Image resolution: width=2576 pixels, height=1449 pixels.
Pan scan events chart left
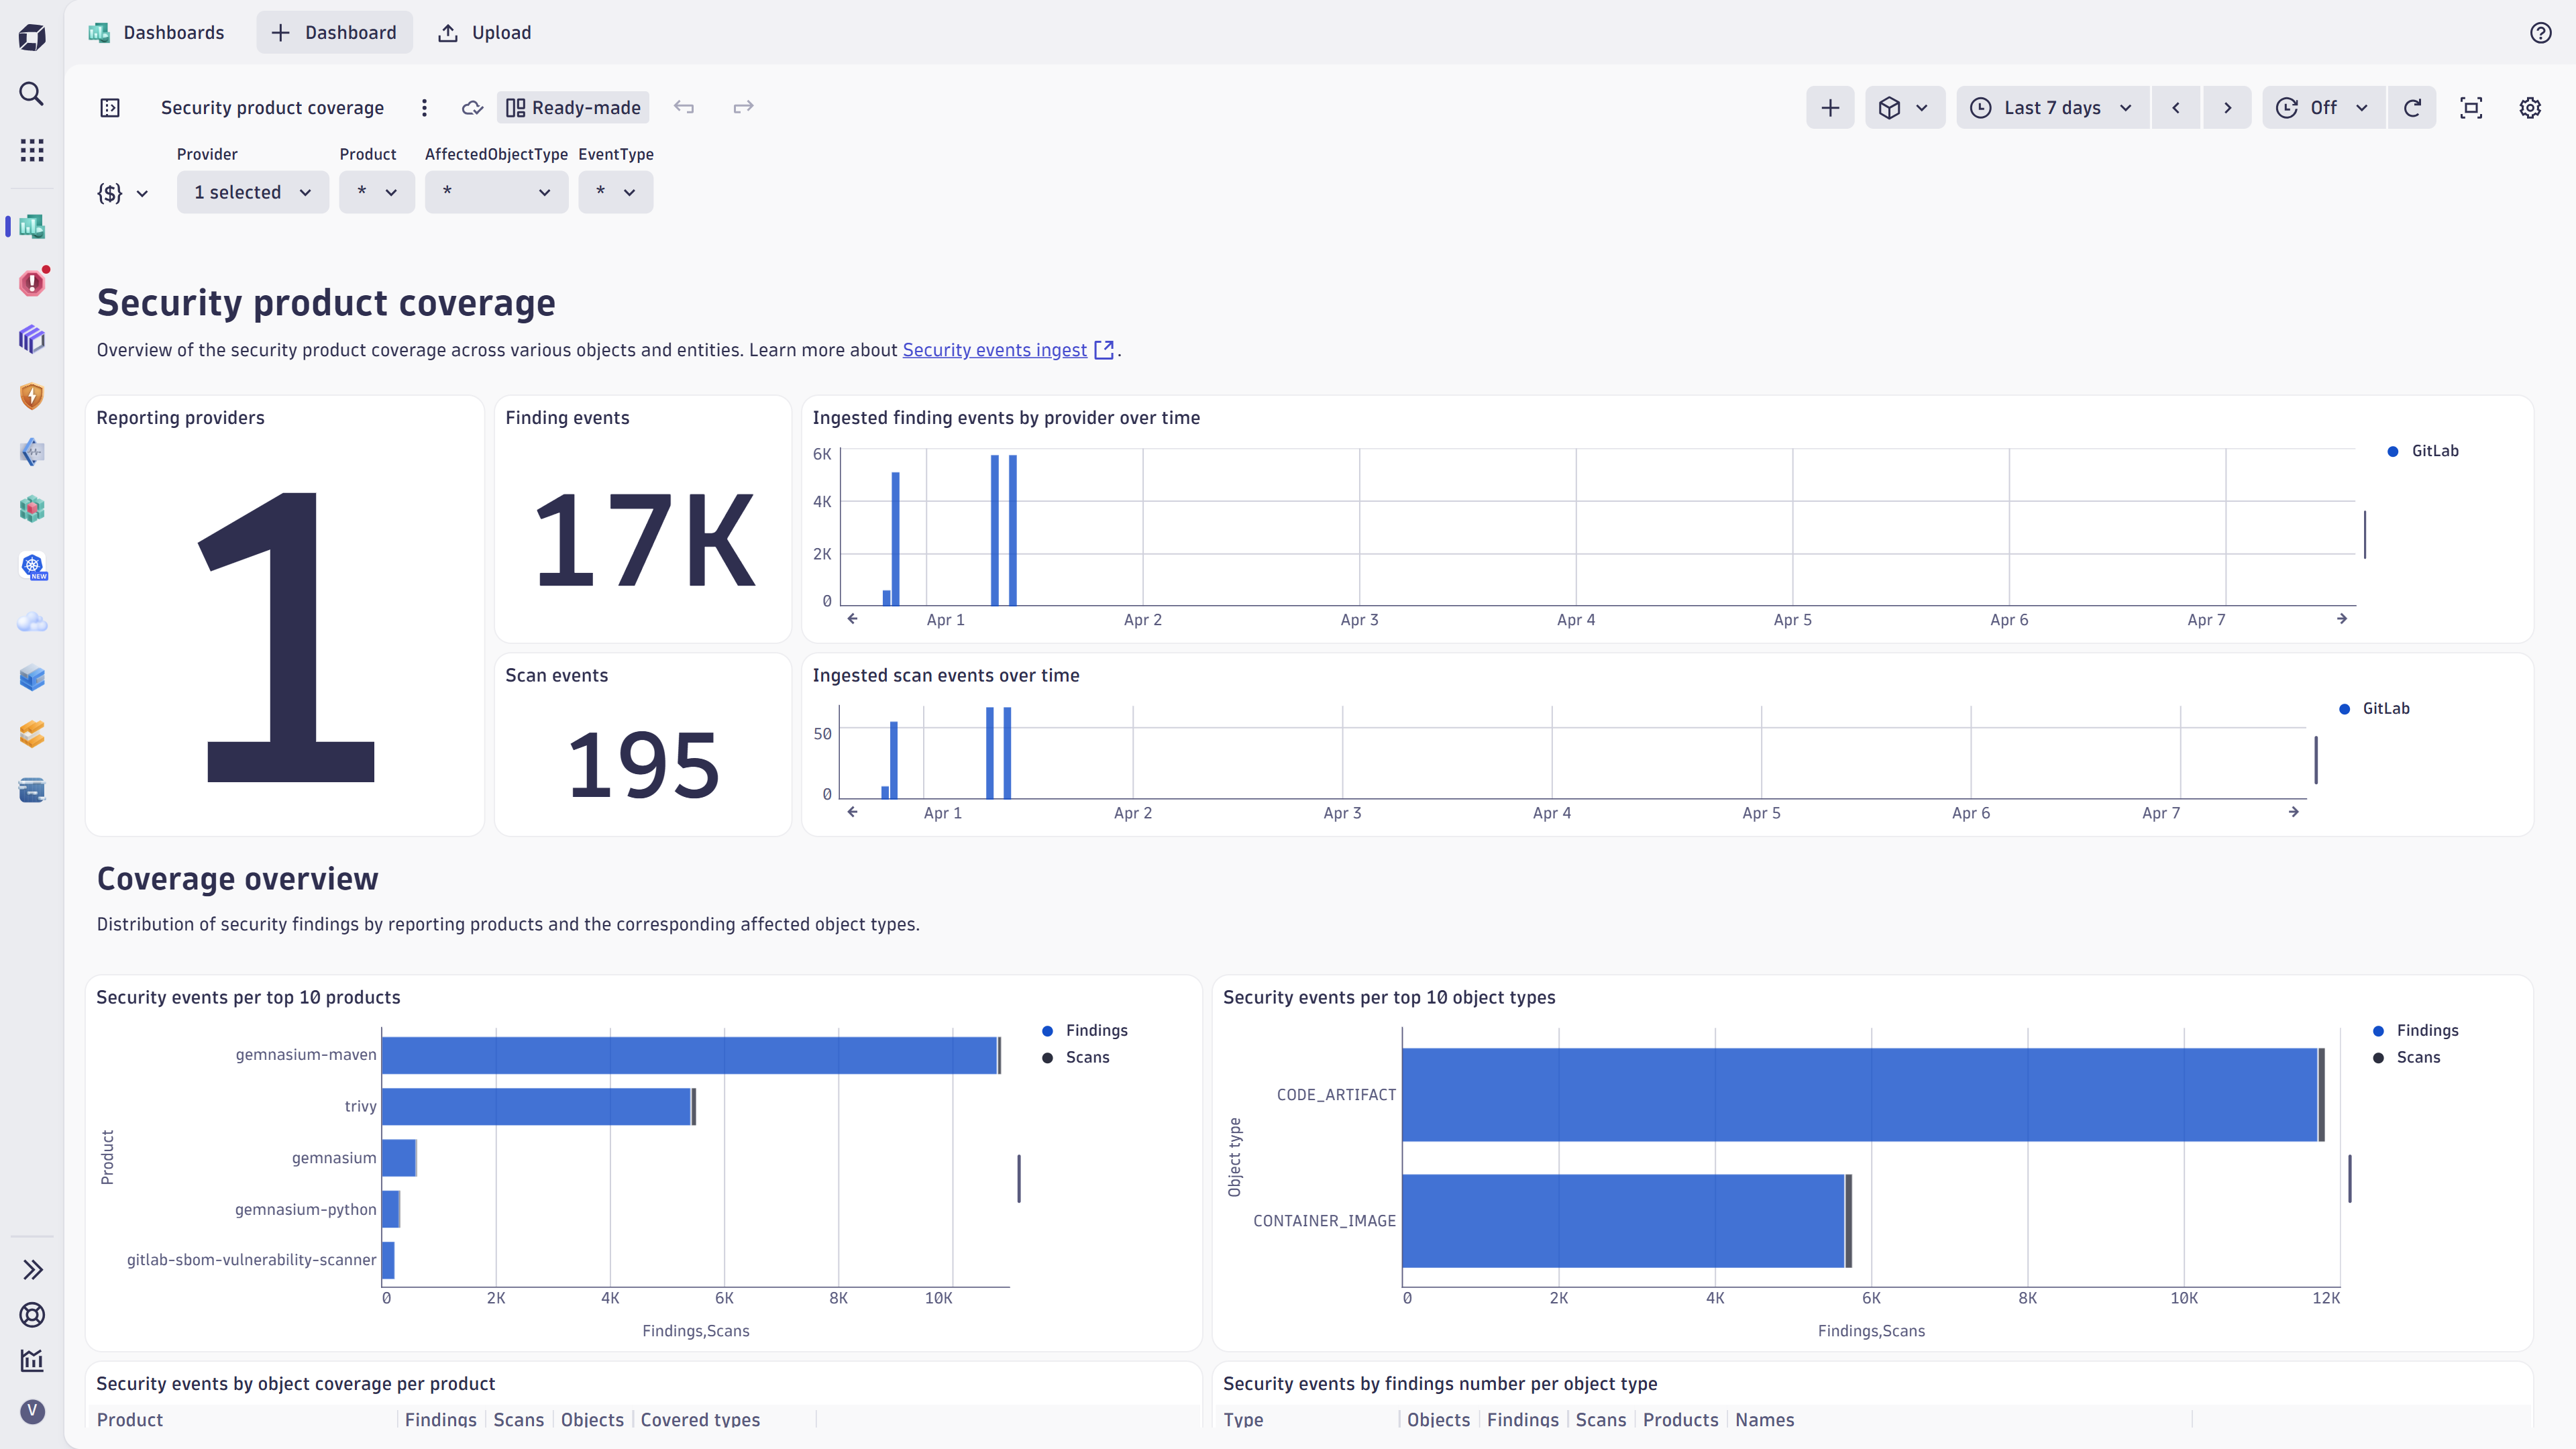[852, 812]
